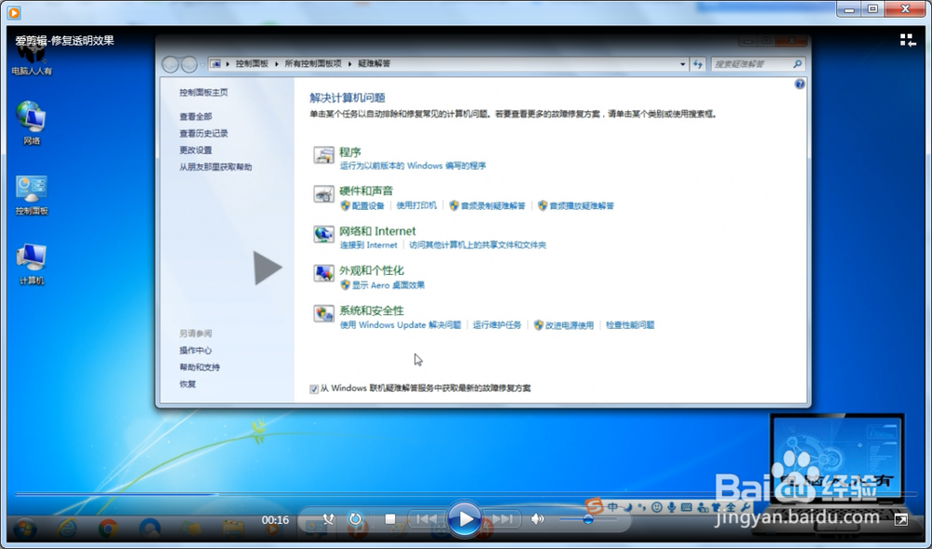Click the Sogou input bar microphone icon
Viewport: 932px width, 549px height.
pos(672,507)
